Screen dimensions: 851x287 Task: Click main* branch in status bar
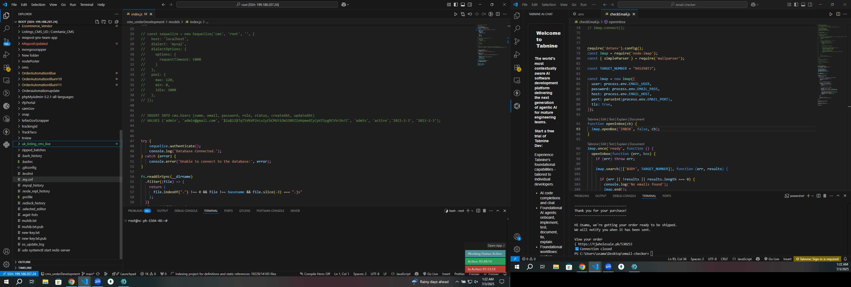(x=88, y=274)
